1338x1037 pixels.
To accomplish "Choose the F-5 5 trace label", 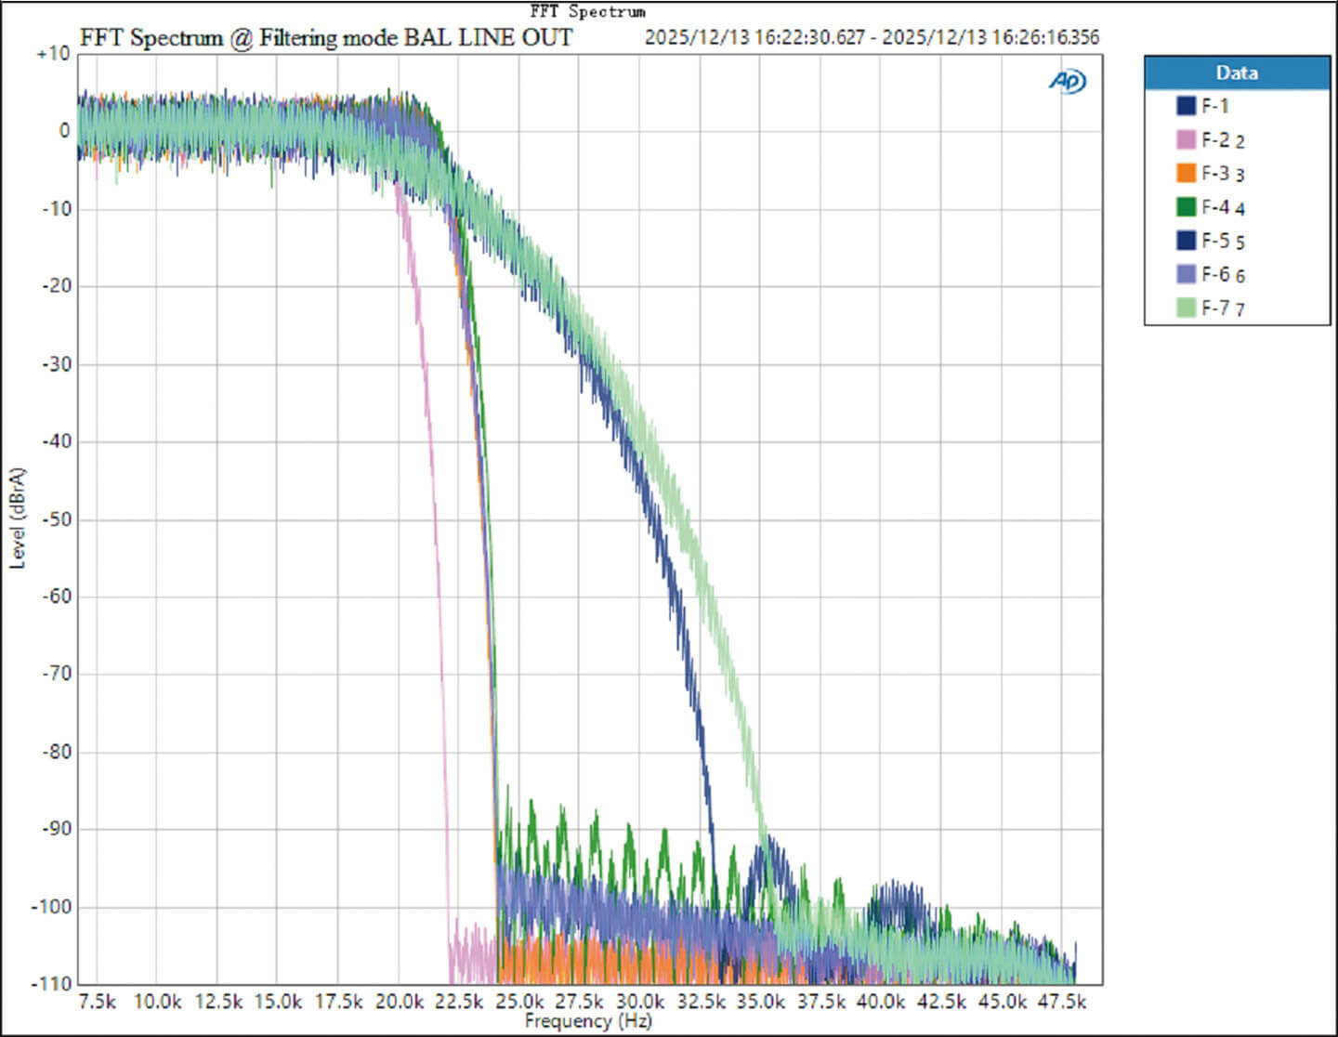I will pyautogui.click(x=1223, y=241).
